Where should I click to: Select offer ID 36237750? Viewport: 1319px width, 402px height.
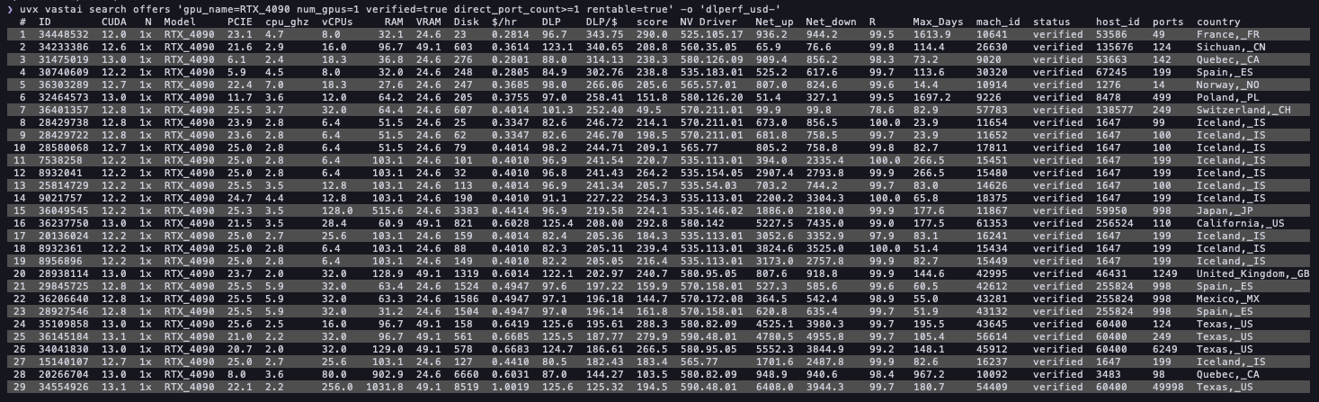point(64,223)
